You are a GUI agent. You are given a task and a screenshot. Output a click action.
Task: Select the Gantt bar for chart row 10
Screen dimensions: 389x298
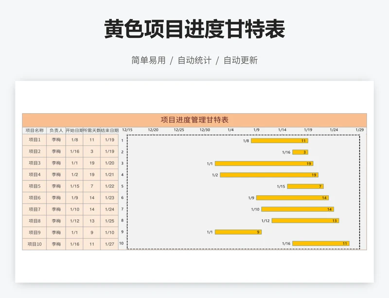pyautogui.click(x=321, y=244)
